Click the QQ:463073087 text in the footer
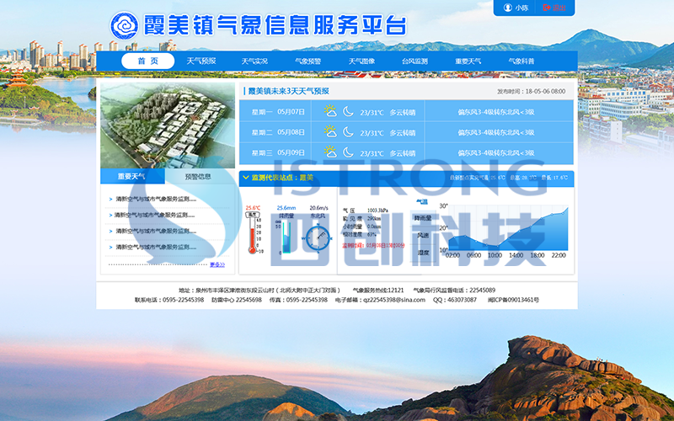The height and width of the screenshot is (421, 674). tap(454, 300)
